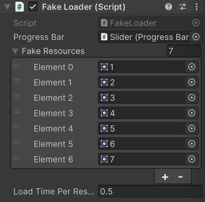The image size is (205, 202).
Task: Open object picker for Element 0
Action: [192, 67]
